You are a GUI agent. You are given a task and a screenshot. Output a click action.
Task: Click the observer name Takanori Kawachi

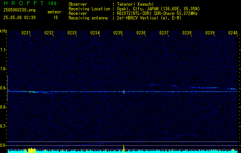tap(135, 4)
